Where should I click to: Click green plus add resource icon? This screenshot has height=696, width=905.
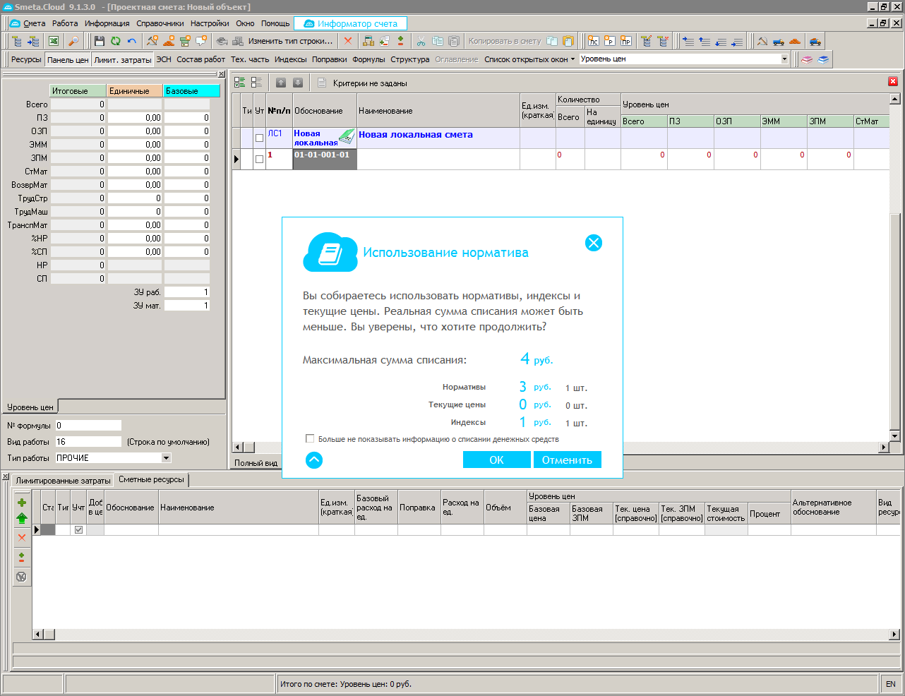(x=22, y=503)
